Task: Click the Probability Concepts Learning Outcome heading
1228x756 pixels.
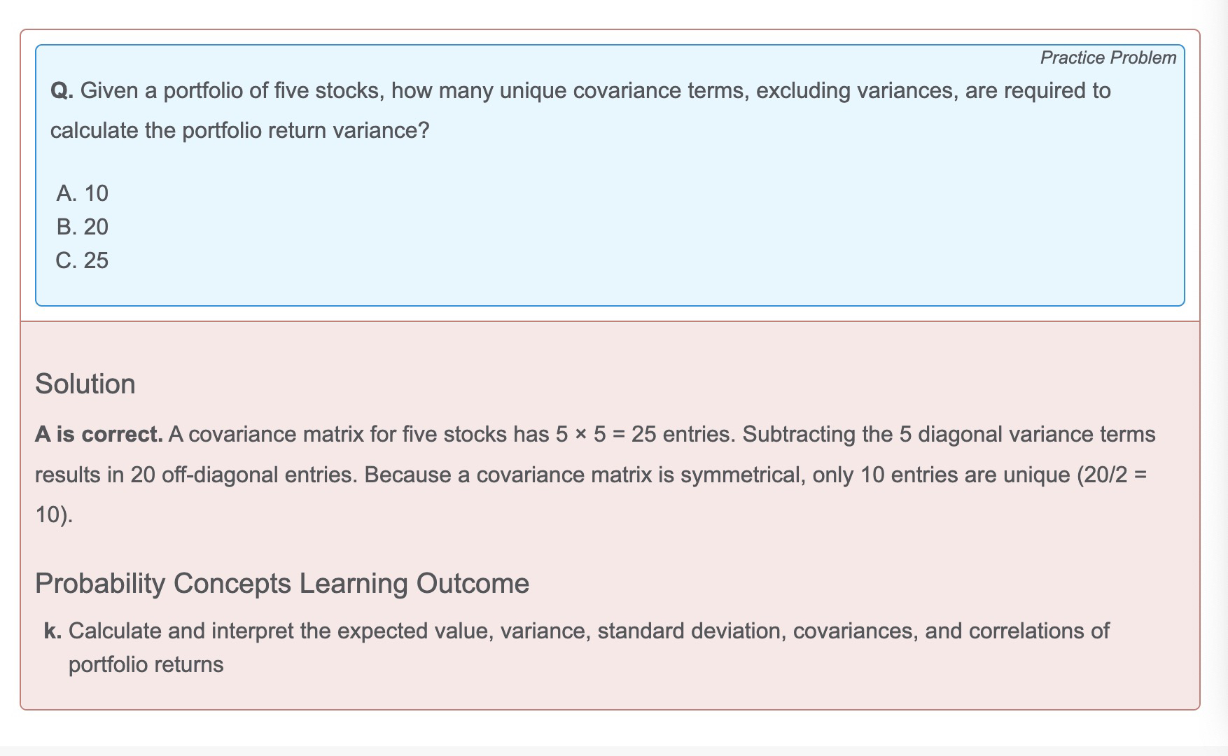Action: 282,583
